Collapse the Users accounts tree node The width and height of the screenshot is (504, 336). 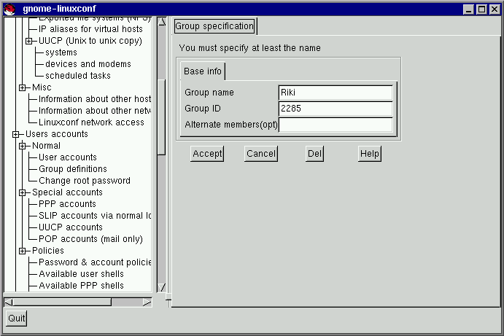(x=15, y=134)
